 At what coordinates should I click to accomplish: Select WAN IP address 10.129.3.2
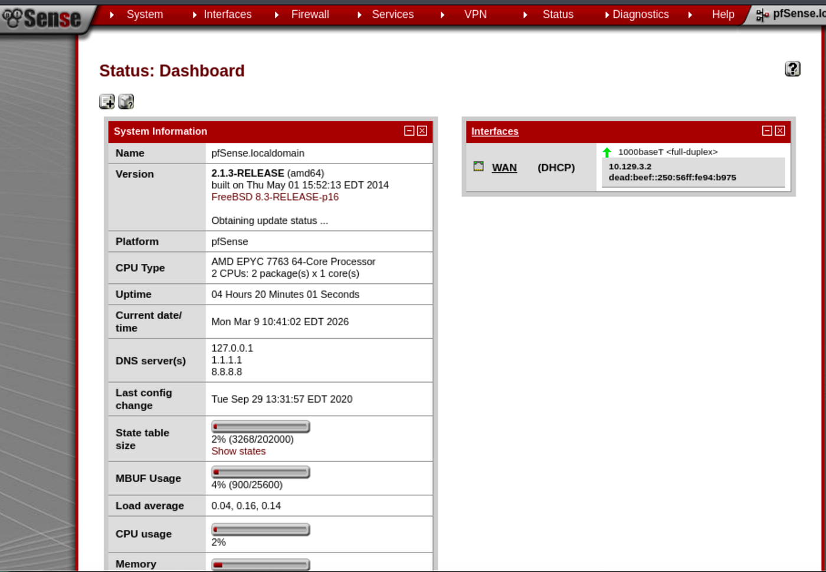pyautogui.click(x=630, y=166)
